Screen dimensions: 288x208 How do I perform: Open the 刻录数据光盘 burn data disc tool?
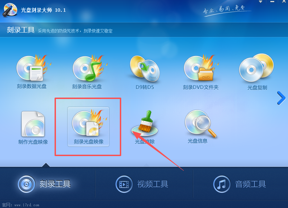[x=31, y=72]
